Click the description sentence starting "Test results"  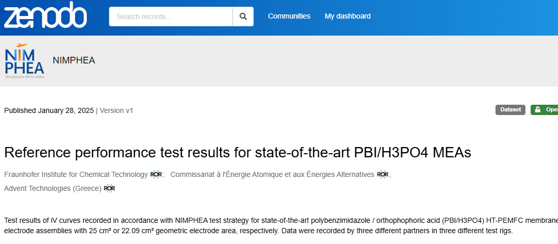point(207,221)
